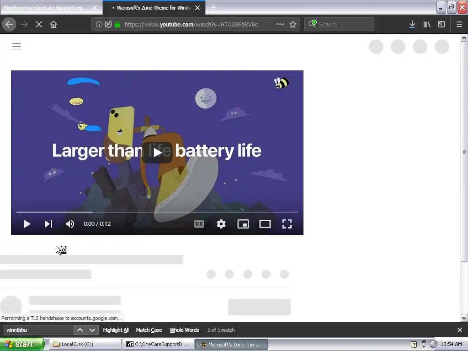View the green padlock connection details
The image size is (468, 351).
coord(117,24)
